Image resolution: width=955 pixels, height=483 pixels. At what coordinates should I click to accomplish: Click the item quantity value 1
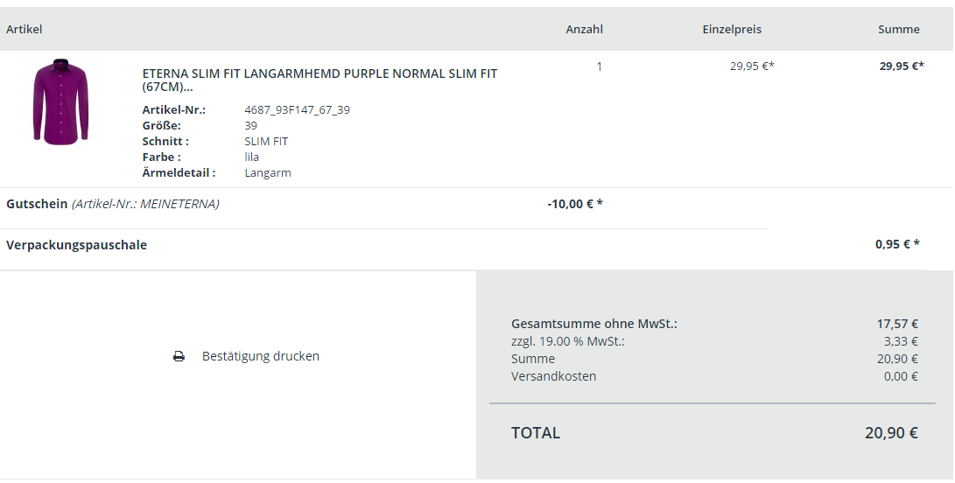(x=599, y=66)
